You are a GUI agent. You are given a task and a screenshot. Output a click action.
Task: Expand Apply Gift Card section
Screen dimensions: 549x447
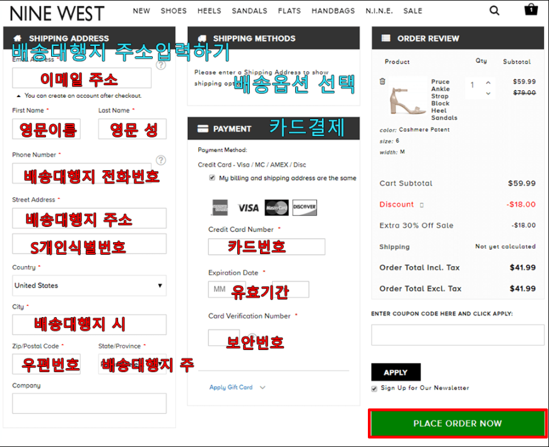click(x=237, y=387)
